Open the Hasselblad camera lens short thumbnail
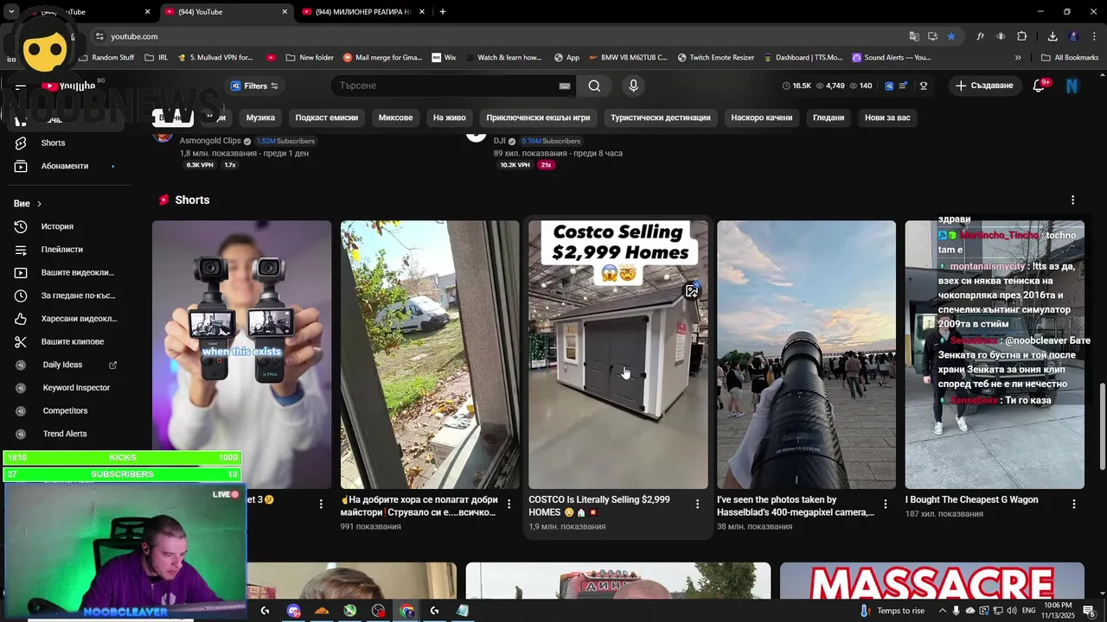1107x622 pixels. click(x=806, y=354)
